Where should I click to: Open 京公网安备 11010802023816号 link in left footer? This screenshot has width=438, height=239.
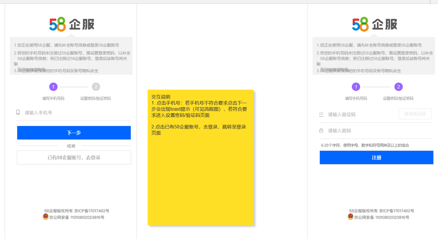coord(77,217)
